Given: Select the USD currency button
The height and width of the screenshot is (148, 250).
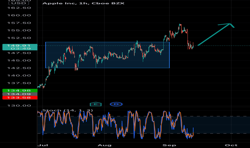Looking at the screenshot, I should pos(19,3).
